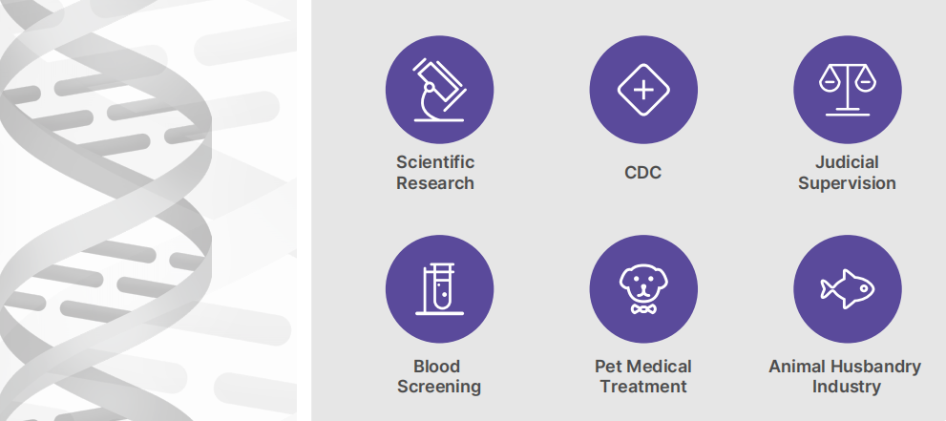Click the word "Industry"
Screen dimensions: 946x421
pyautogui.click(x=847, y=388)
